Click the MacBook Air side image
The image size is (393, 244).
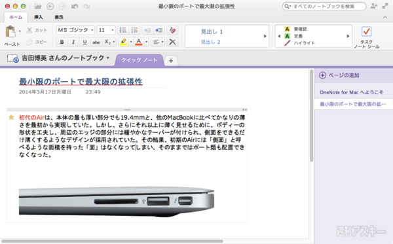[117, 201]
